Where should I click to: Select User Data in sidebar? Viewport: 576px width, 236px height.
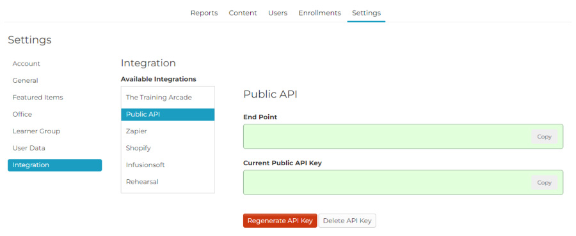coord(29,148)
